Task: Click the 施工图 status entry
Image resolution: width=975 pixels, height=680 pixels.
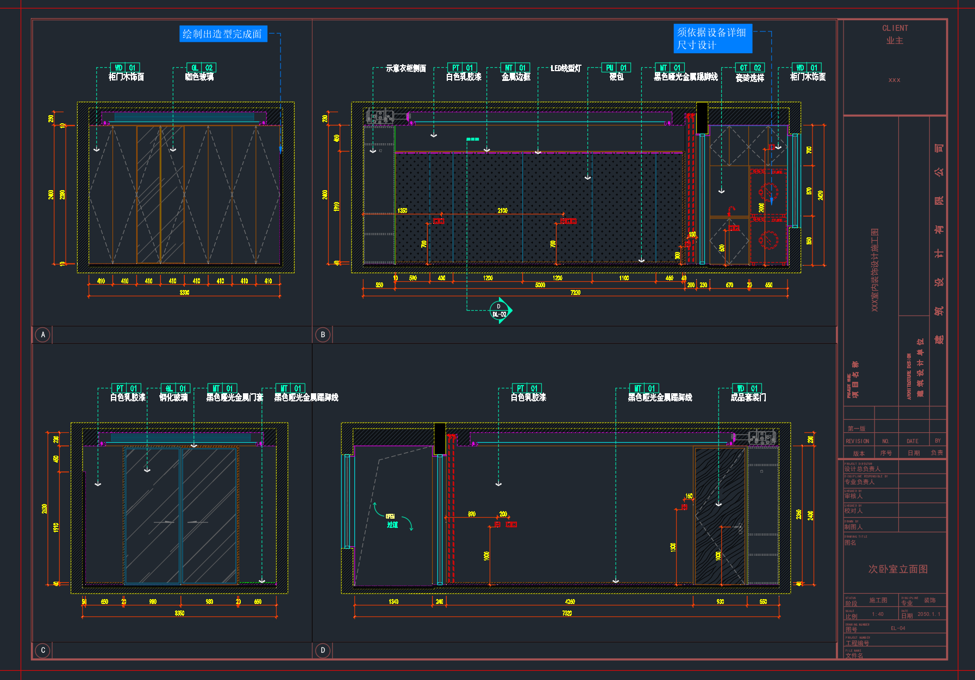Action: click(878, 600)
